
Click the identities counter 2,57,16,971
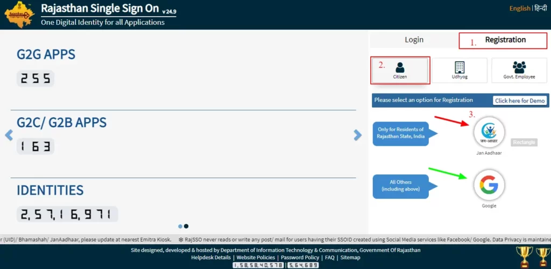click(x=67, y=214)
